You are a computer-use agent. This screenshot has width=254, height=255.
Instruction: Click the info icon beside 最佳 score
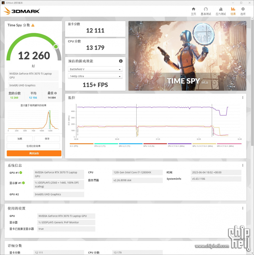point(55,93)
